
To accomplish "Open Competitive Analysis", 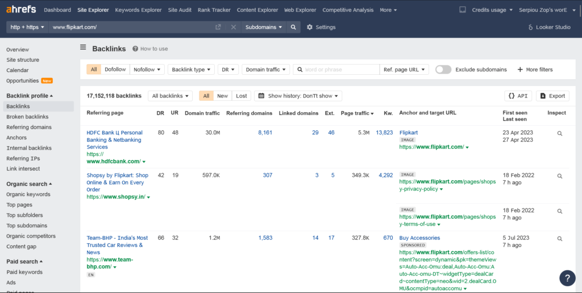I will (348, 10).
